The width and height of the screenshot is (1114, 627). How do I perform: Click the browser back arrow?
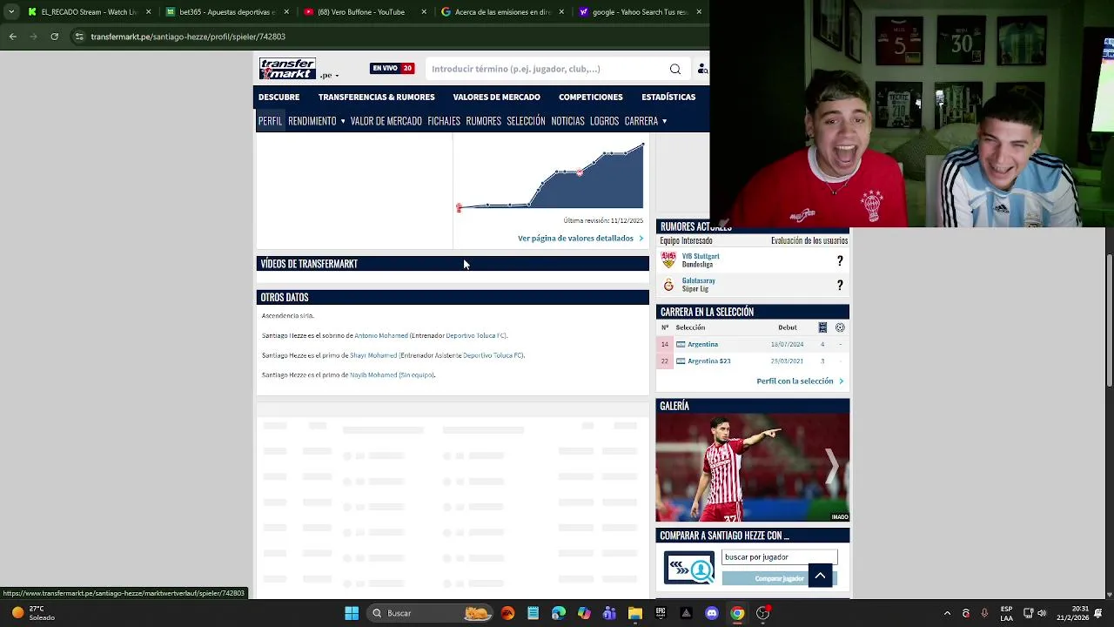pyautogui.click(x=12, y=37)
